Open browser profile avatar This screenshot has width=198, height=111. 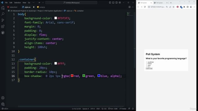(191, 7)
